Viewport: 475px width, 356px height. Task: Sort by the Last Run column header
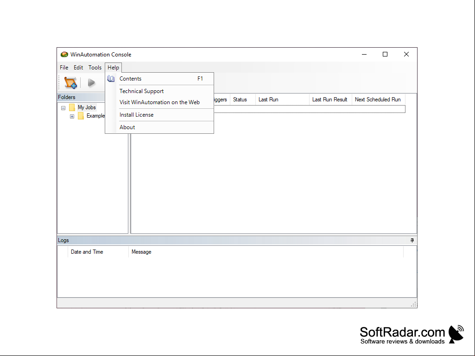click(x=282, y=100)
